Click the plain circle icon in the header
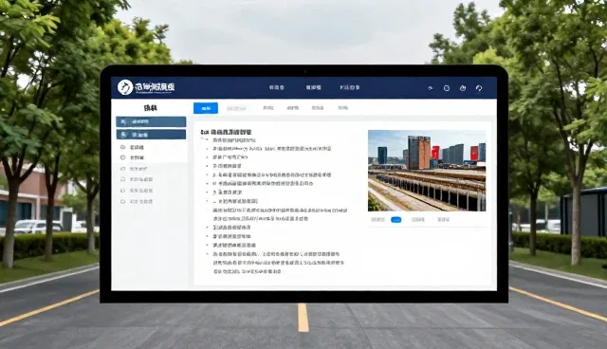This screenshot has width=607, height=349. point(447,88)
